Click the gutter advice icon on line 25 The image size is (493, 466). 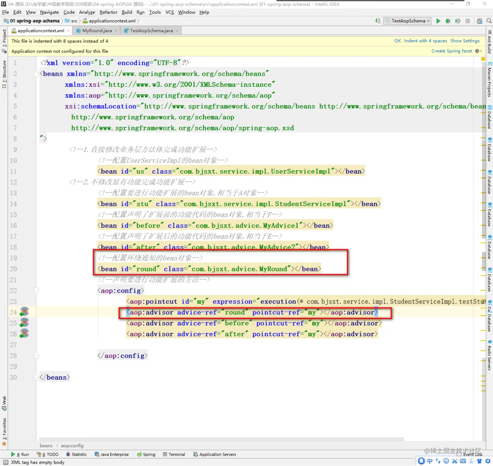(x=24, y=323)
